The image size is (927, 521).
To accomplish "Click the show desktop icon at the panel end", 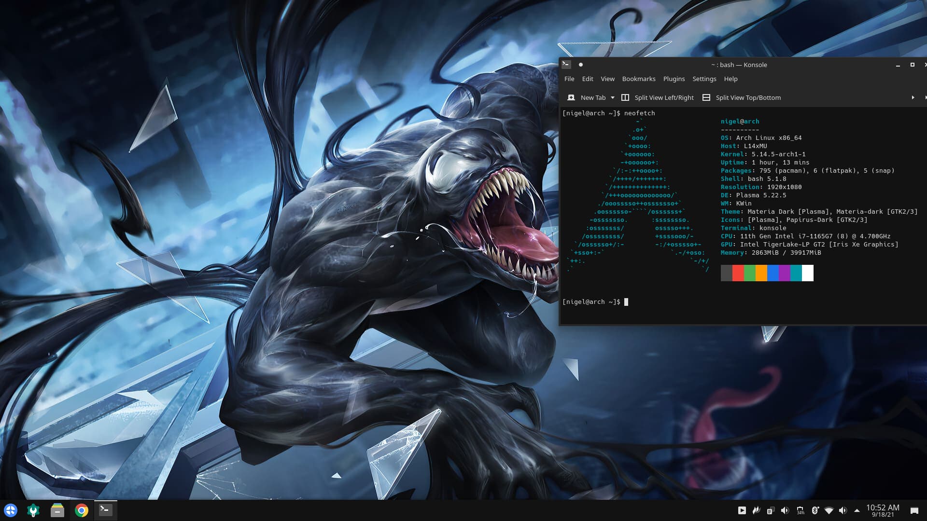I will tap(914, 510).
